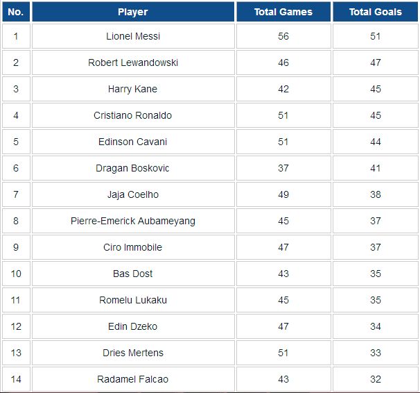Click Edinson Cavani's name cell
This screenshot has height=393, width=420.
click(133, 142)
